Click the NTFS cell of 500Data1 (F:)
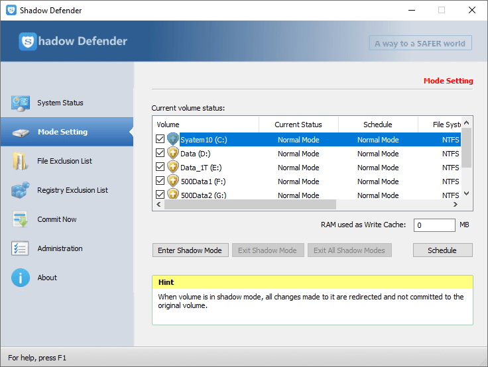 (x=450, y=182)
